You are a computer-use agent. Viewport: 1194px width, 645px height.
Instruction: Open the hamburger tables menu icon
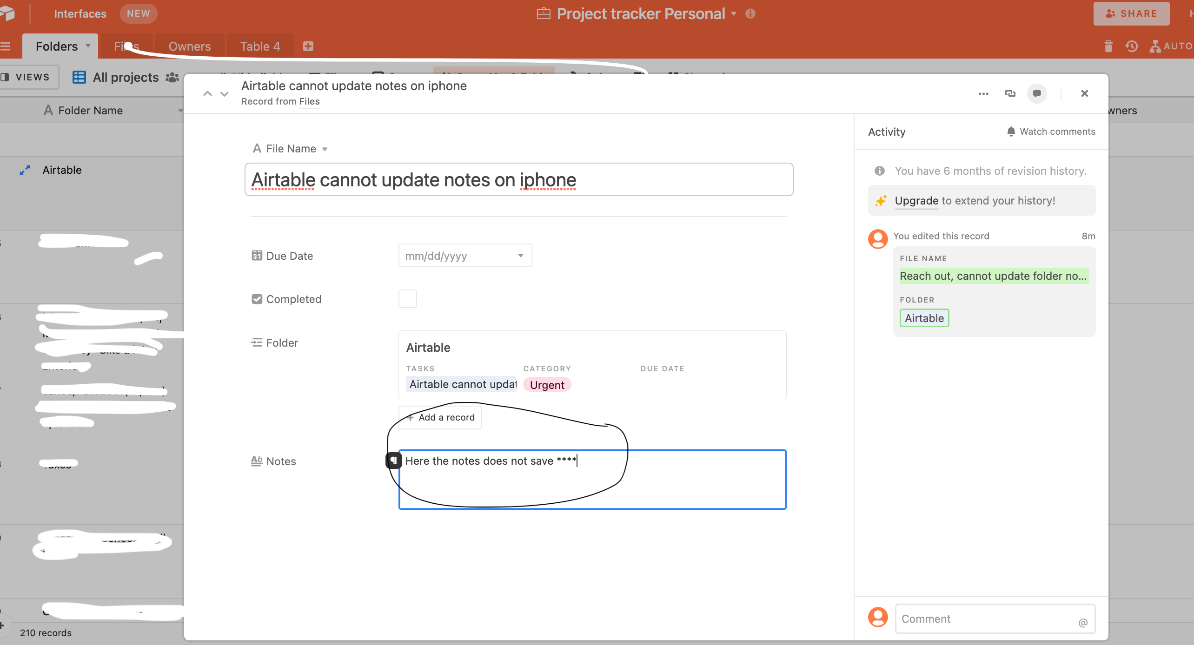[x=6, y=46]
